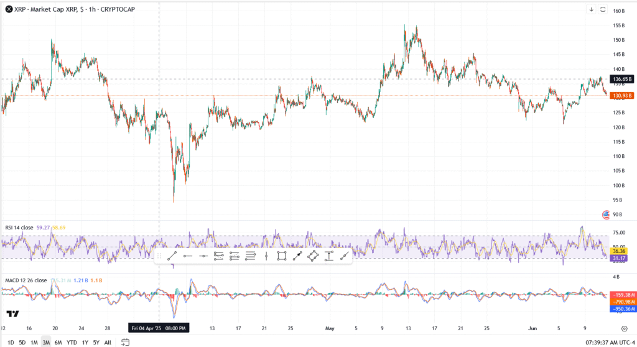Show the All time range
The image size is (637, 347).
[107, 342]
